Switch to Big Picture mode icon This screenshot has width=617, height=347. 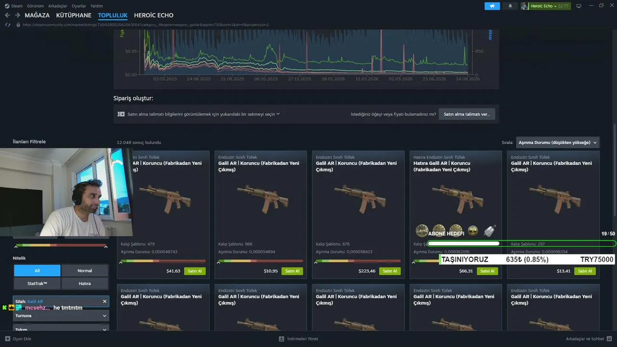(x=579, y=6)
